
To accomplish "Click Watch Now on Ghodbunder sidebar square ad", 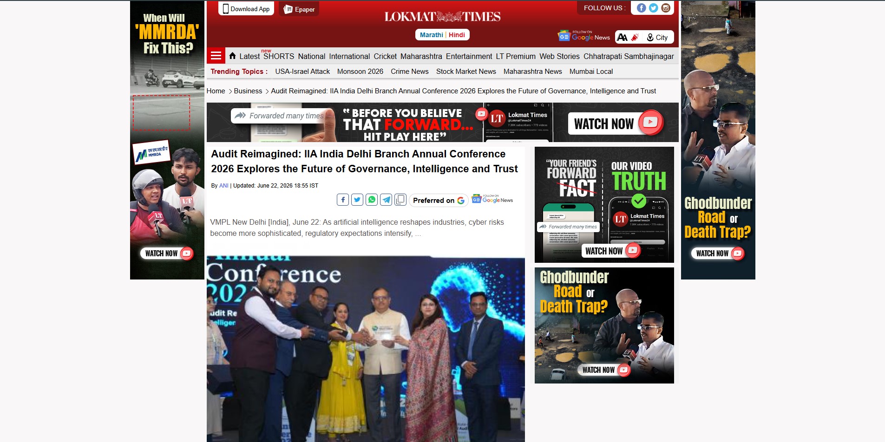I will tap(604, 370).
